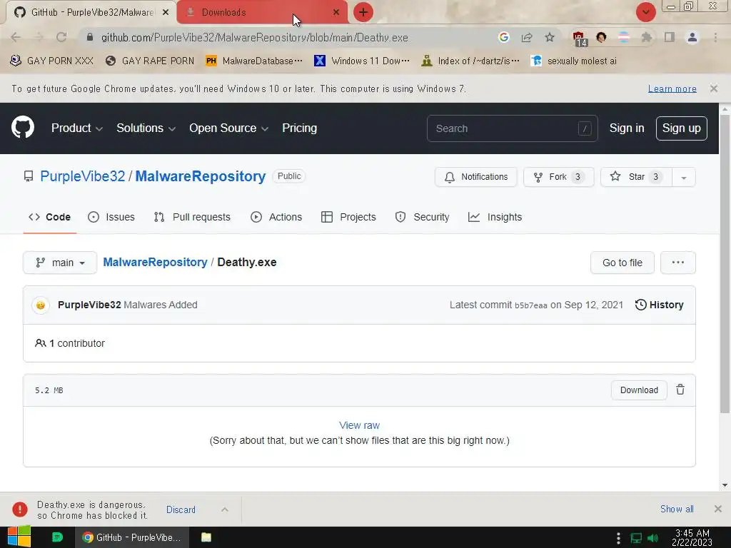731x548 pixels.
Task: Open the Windows Start button
Action: click(19, 537)
